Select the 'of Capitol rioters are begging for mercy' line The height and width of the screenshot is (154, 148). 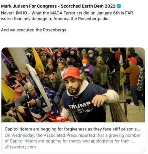coord(69,141)
